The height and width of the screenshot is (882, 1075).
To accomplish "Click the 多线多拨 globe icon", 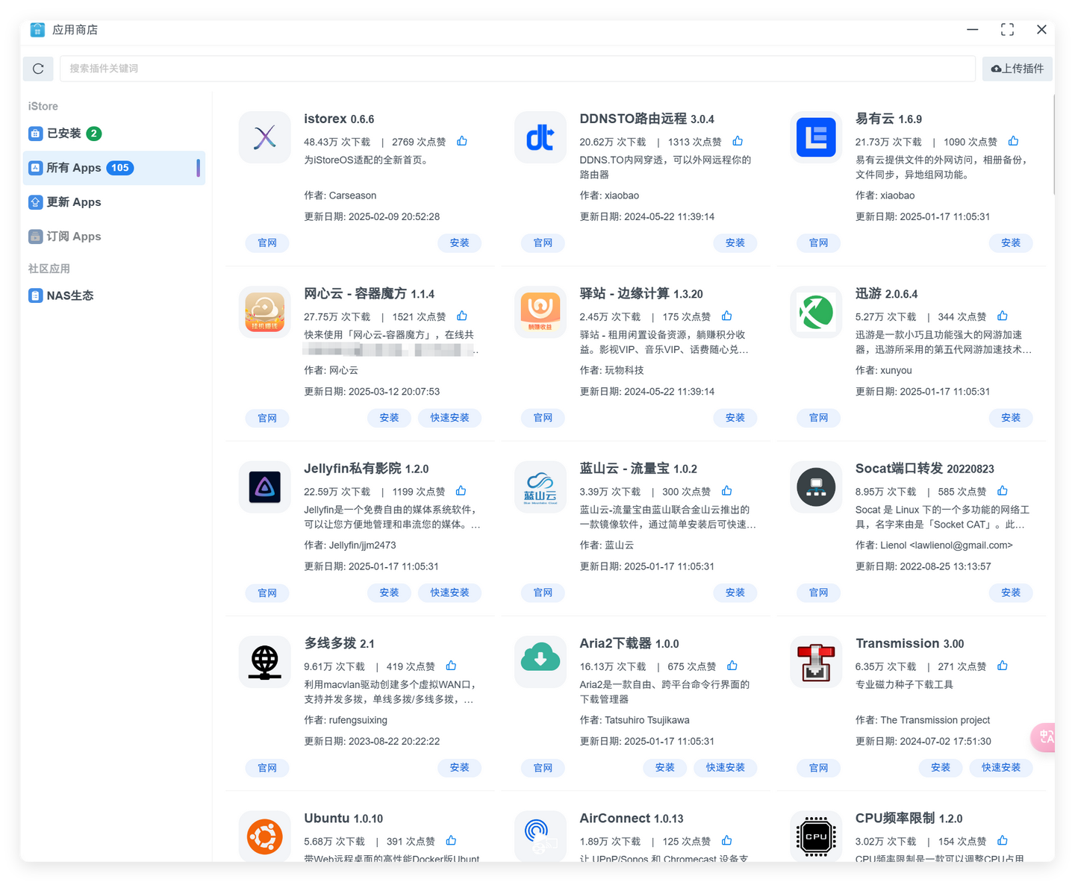I will click(x=265, y=662).
